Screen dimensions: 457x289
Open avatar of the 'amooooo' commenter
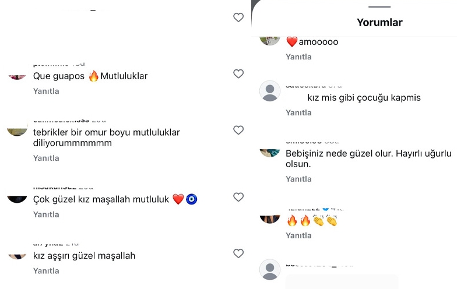click(270, 41)
